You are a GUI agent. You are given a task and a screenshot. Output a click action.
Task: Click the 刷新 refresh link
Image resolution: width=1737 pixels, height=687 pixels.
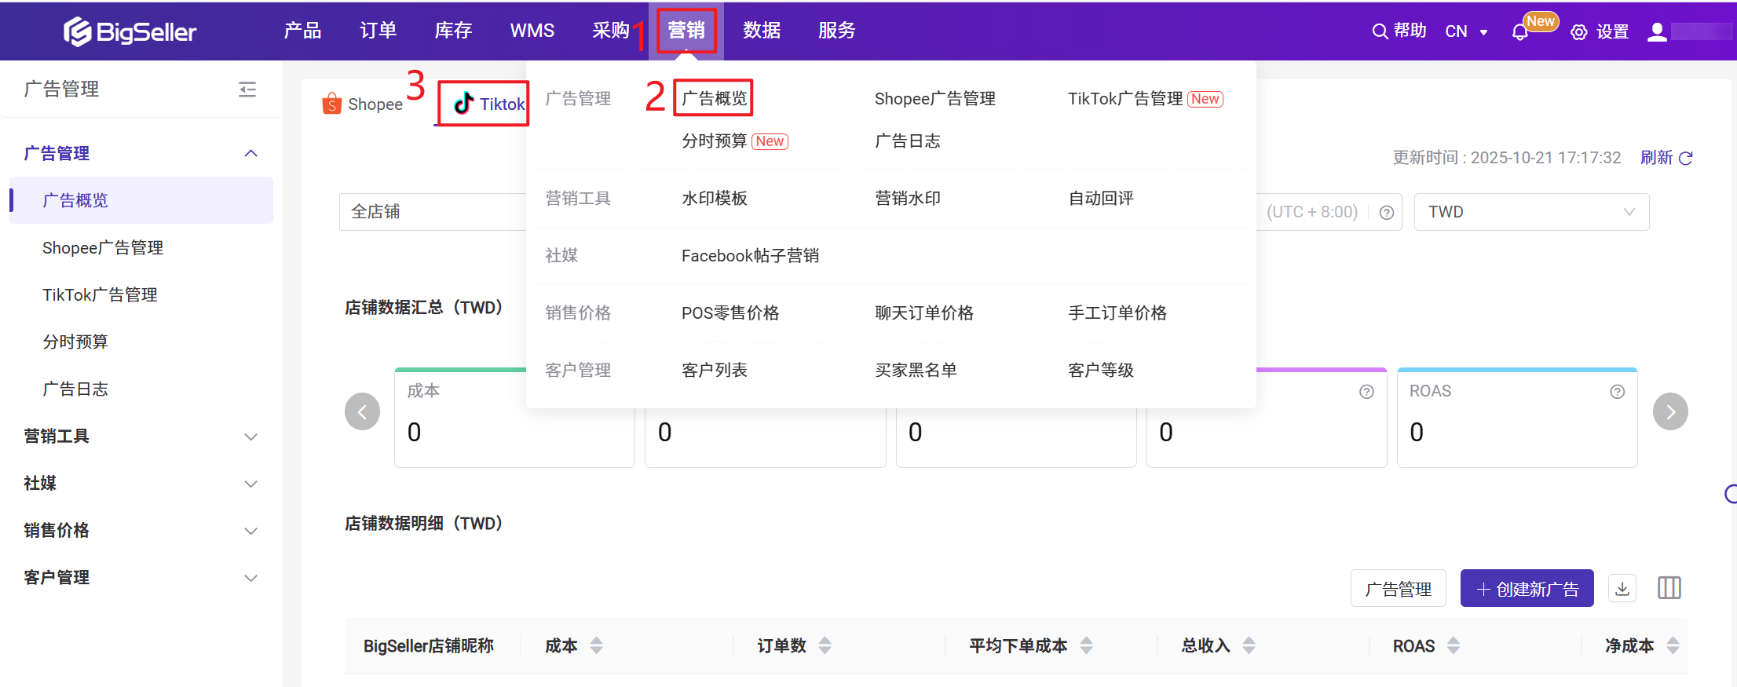point(1666,158)
